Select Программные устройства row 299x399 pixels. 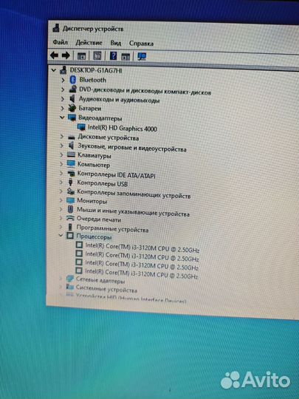tap(112, 228)
